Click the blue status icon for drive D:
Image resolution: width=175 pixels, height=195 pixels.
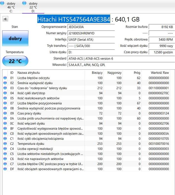pyautogui.click(x=24, y=3)
